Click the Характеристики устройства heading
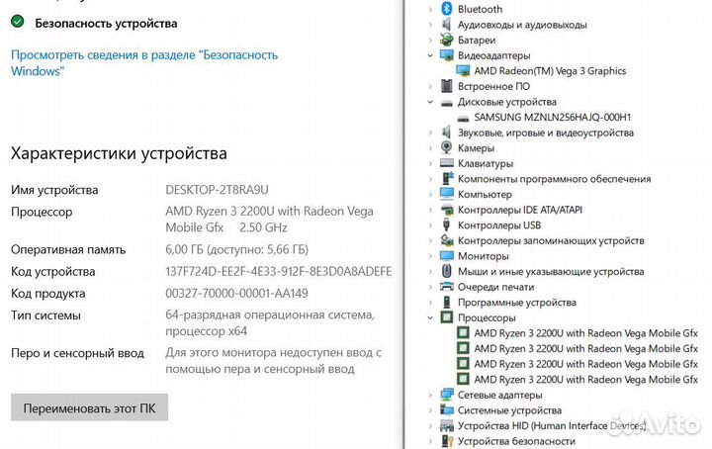 119,153
